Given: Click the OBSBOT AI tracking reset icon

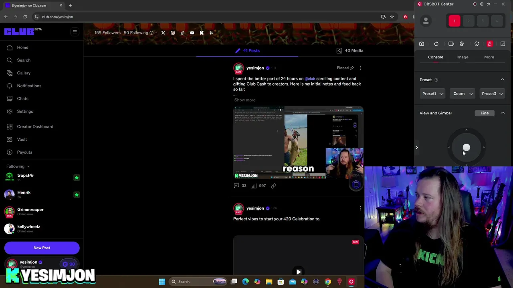Looking at the screenshot, I should [x=477, y=44].
